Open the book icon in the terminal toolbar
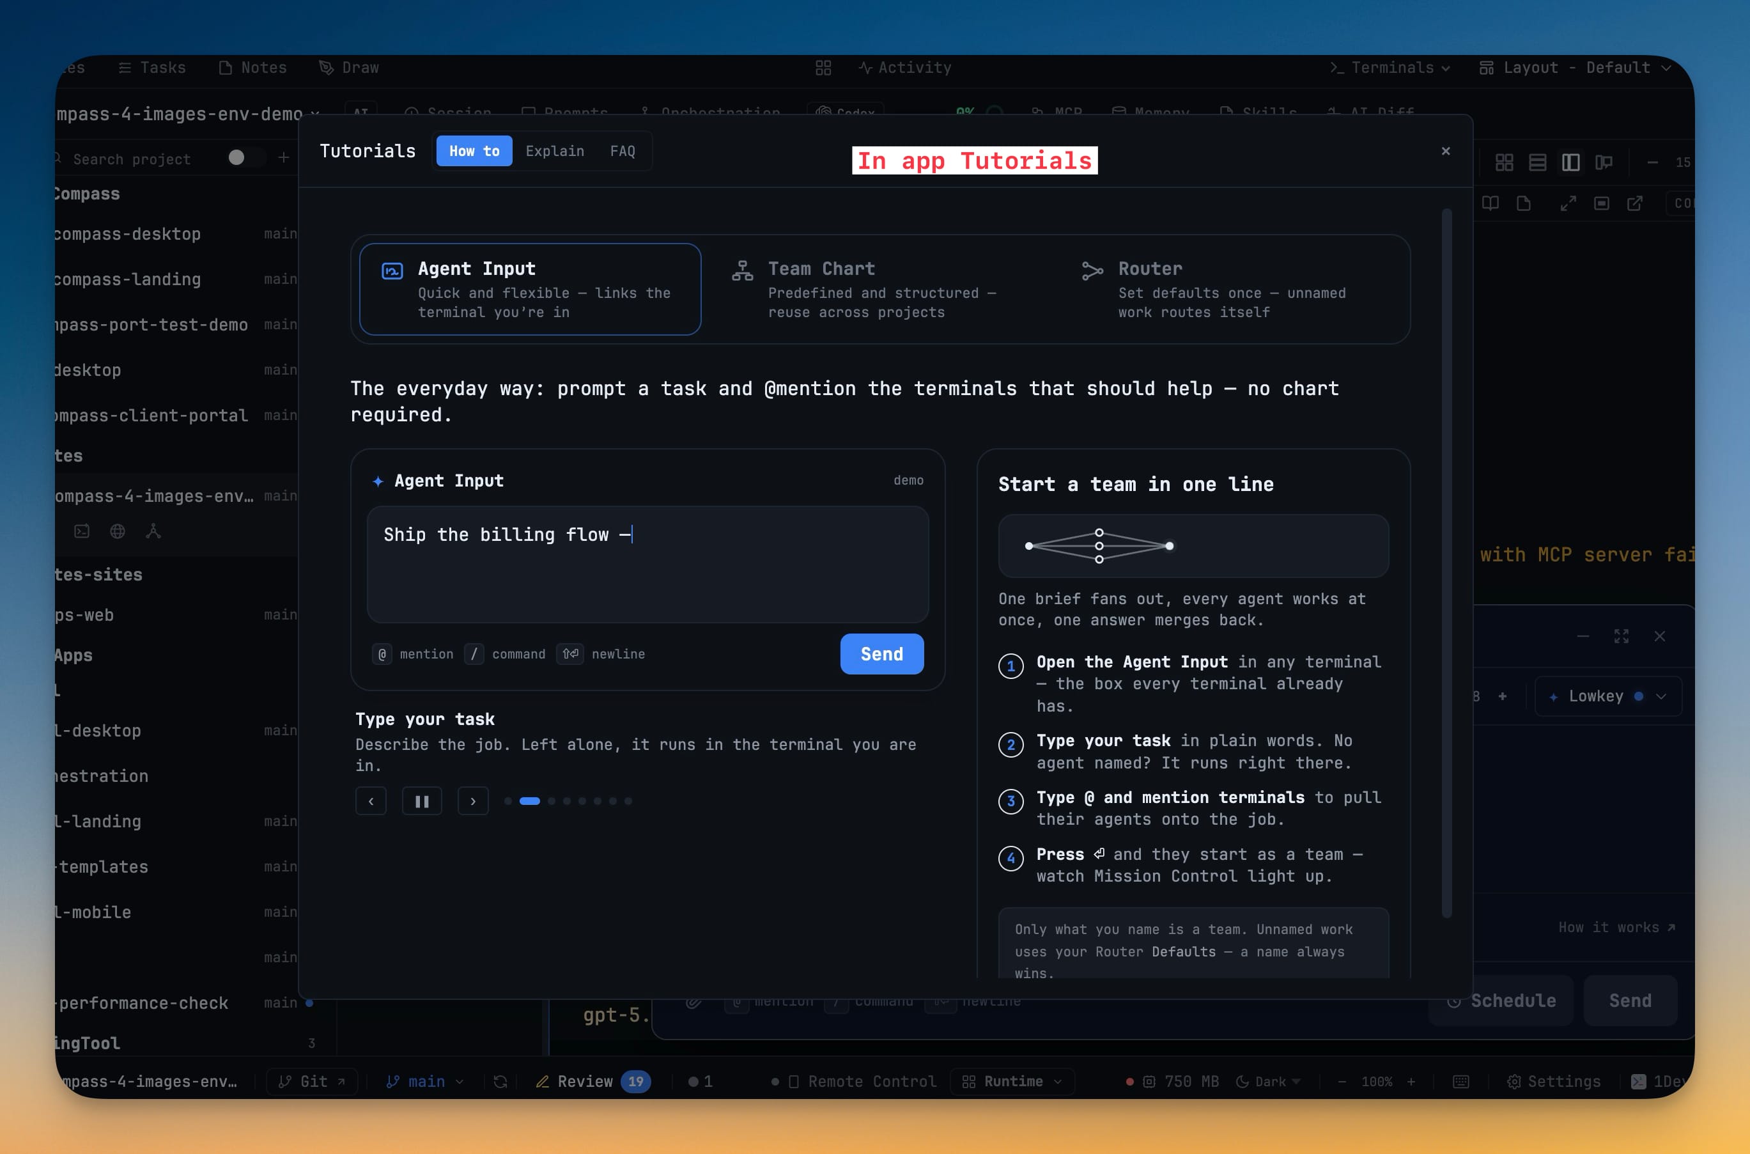The image size is (1750, 1154). click(1491, 203)
